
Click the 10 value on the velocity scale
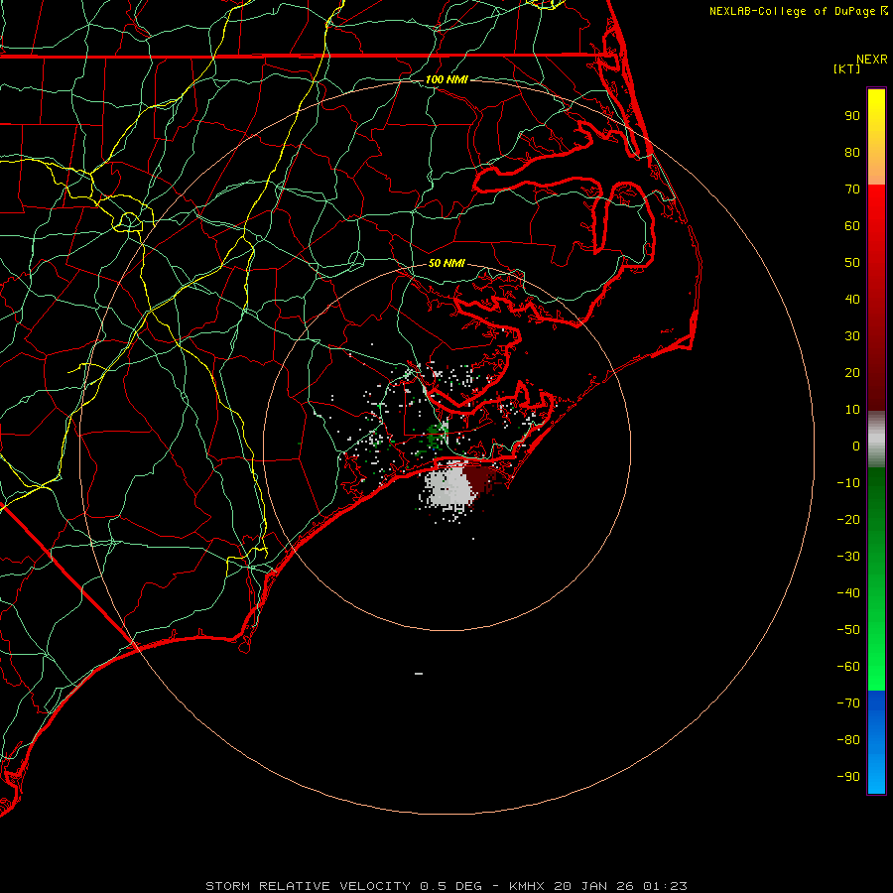click(x=852, y=410)
